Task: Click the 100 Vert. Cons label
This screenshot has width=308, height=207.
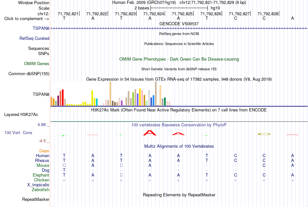Action: [18, 132]
